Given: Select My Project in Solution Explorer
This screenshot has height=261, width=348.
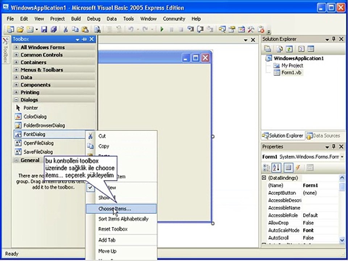Looking at the screenshot, I should (x=288, y=66).
